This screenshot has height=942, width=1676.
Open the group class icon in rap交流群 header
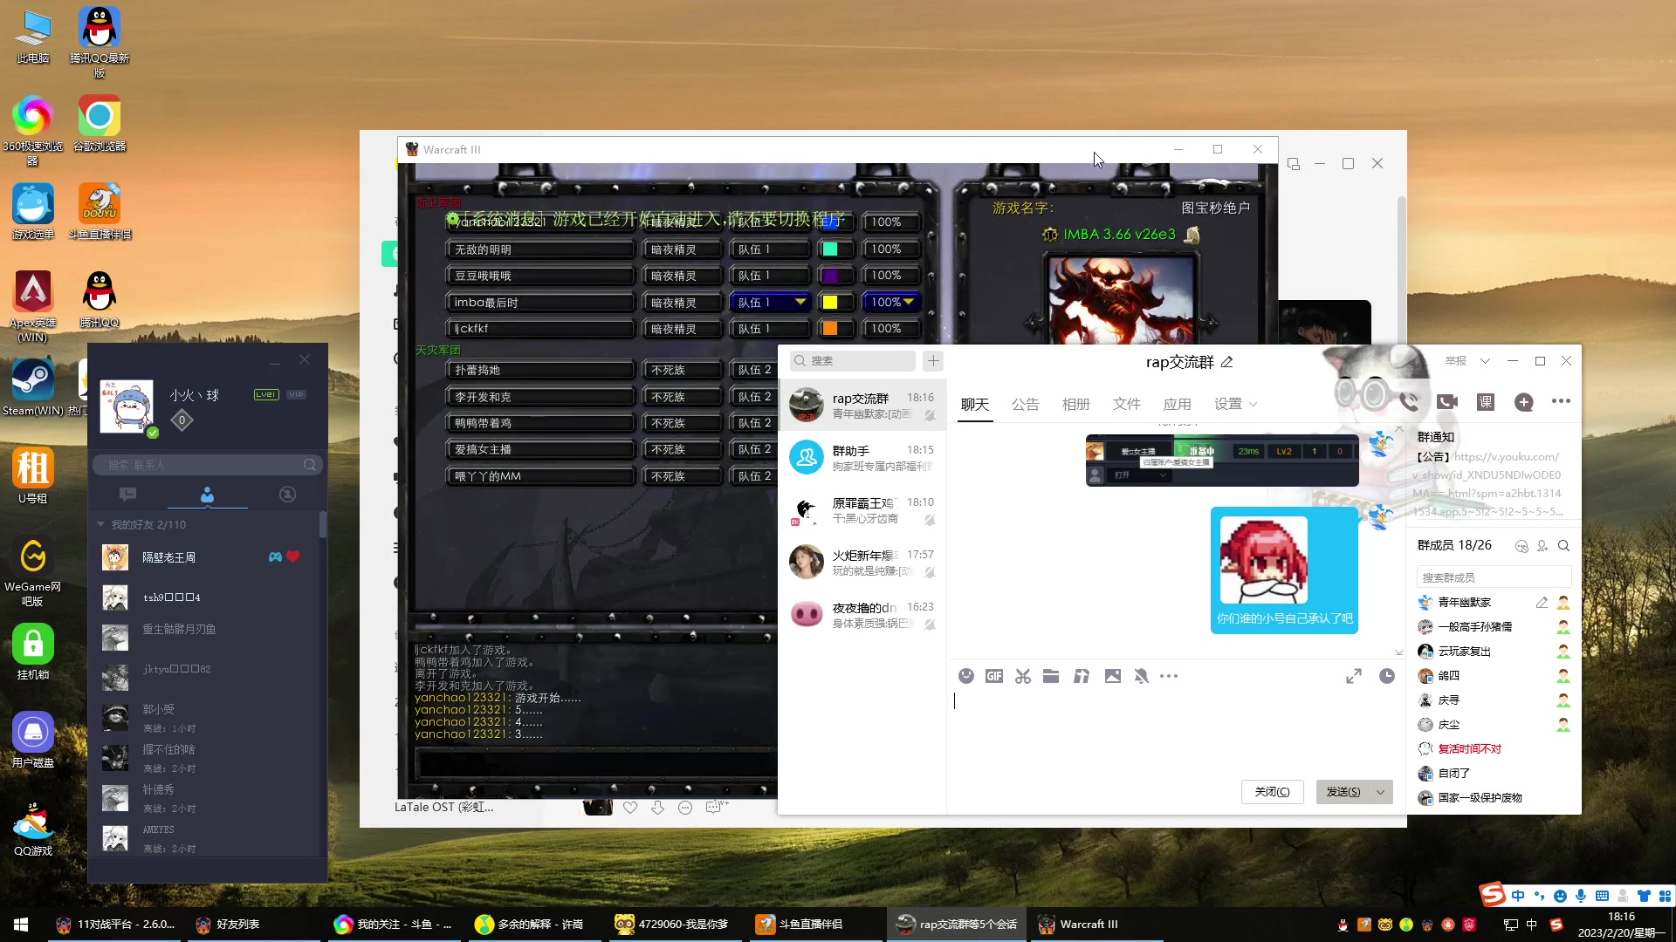pos(1486,402)
